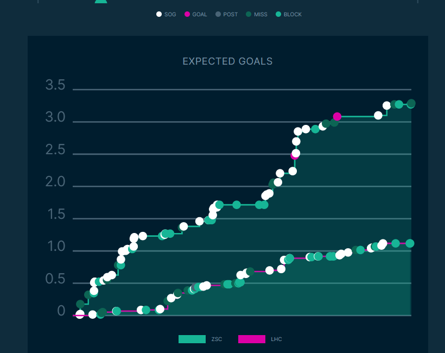Click the Expected Goals chart title
Screen dimensions: 445x353
click(x=227, y=61)
